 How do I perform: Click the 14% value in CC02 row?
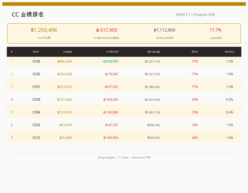195,125
